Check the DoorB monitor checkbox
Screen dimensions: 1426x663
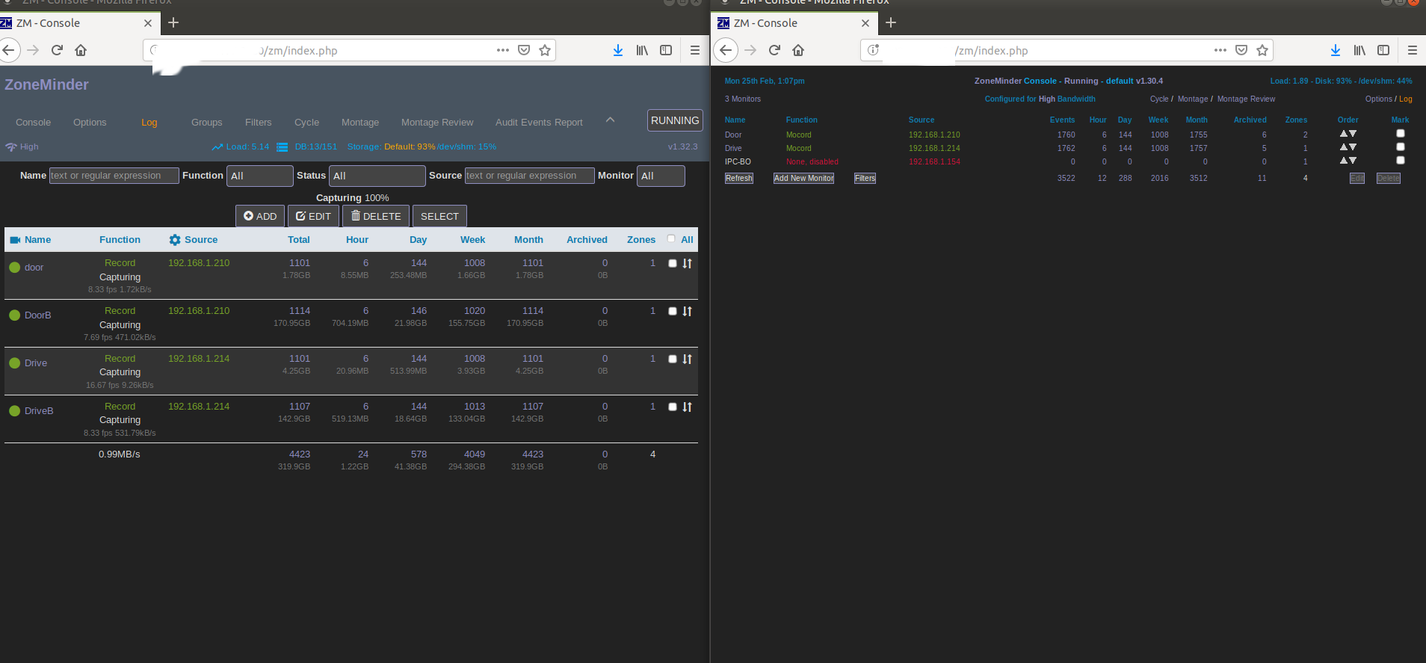[673, 311]
